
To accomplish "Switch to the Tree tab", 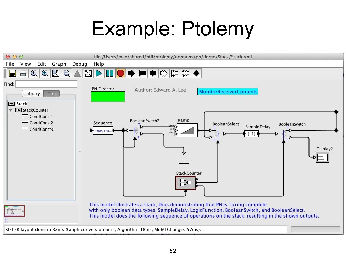I will pyautogui.click(x=52, y=94).
